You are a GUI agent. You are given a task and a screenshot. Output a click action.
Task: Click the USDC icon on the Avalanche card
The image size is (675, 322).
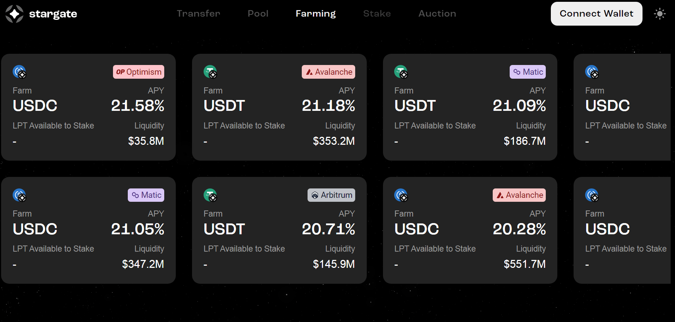pos(401,195)
